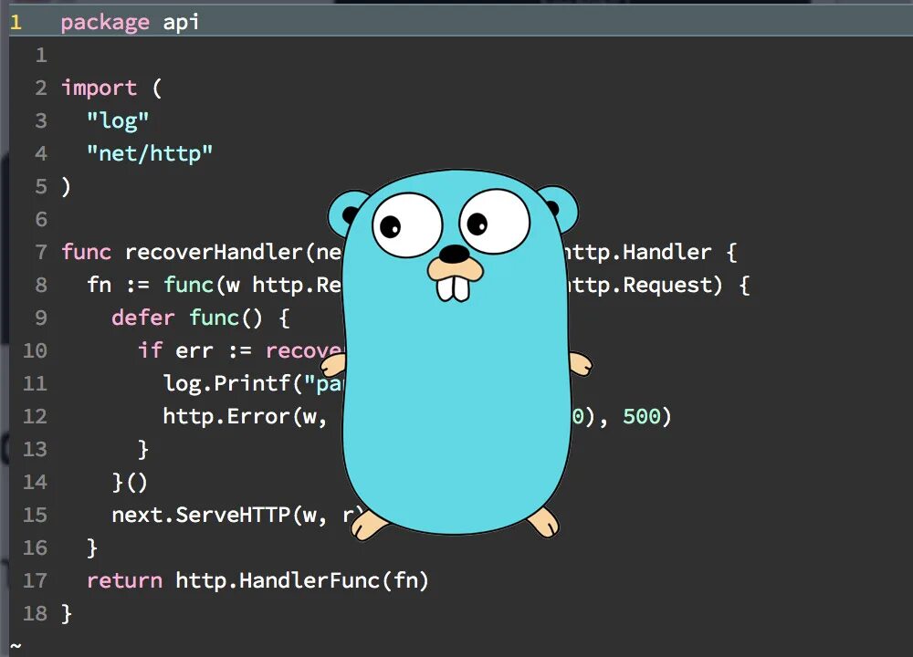Click "http.Request)" on line 8

[644, 285]
